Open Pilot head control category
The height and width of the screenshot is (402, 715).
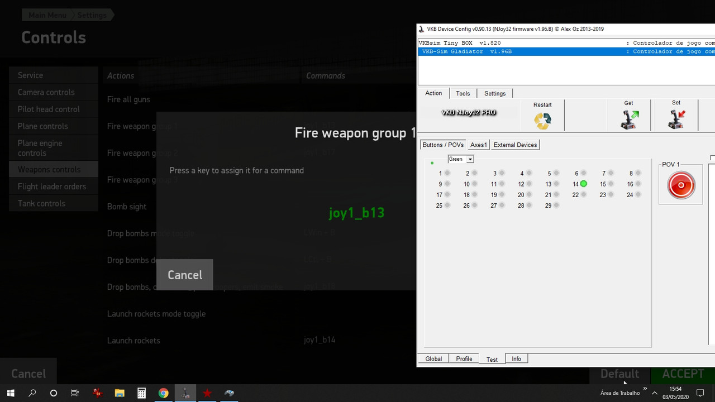click(x=54, y=109)
